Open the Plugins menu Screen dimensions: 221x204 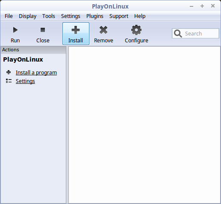95,16
